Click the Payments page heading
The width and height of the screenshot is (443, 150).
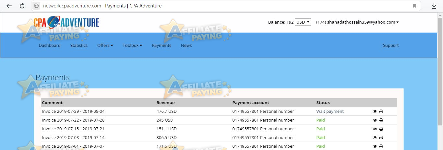click(53, 78)
